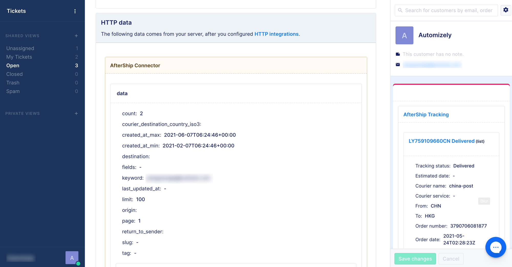This screenshot has width=512, height=267.
Task: Click the created_at_max value 2021-06-07T06:24:46+00:00
Action: pyautogui.click(x=200, y=135)
